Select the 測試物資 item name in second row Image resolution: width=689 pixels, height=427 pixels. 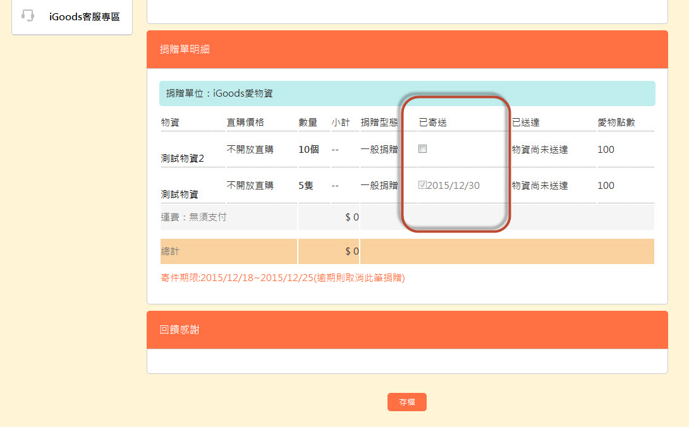(x=180, y=194)
